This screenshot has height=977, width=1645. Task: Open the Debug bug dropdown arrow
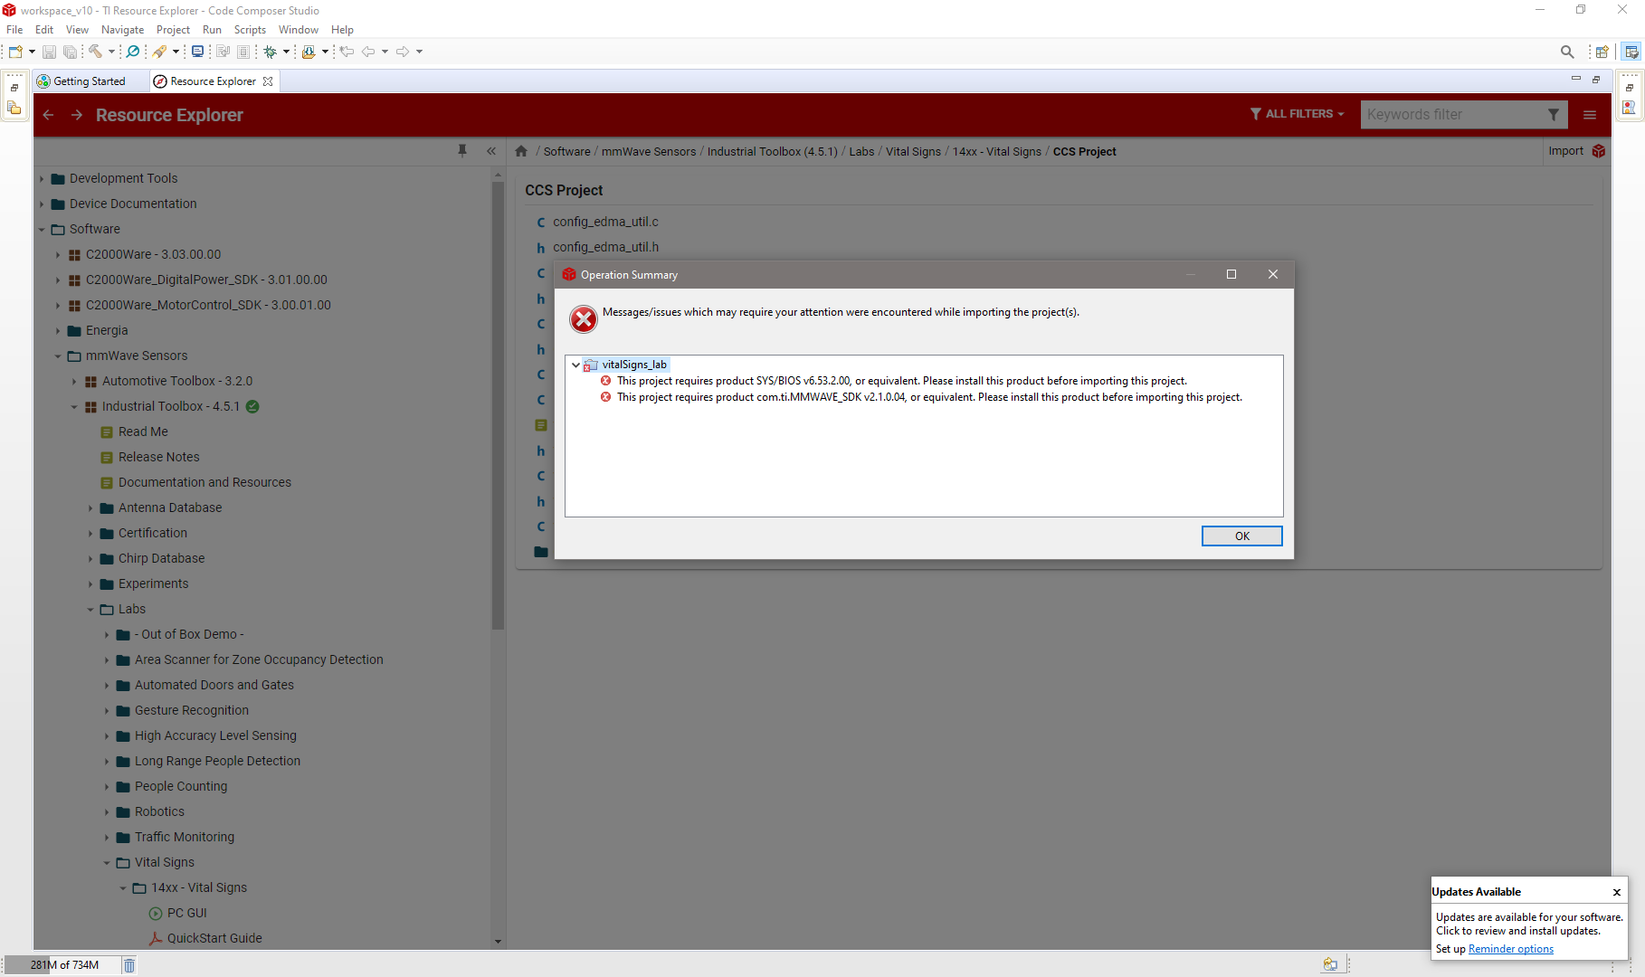click(x=286, y=52)
